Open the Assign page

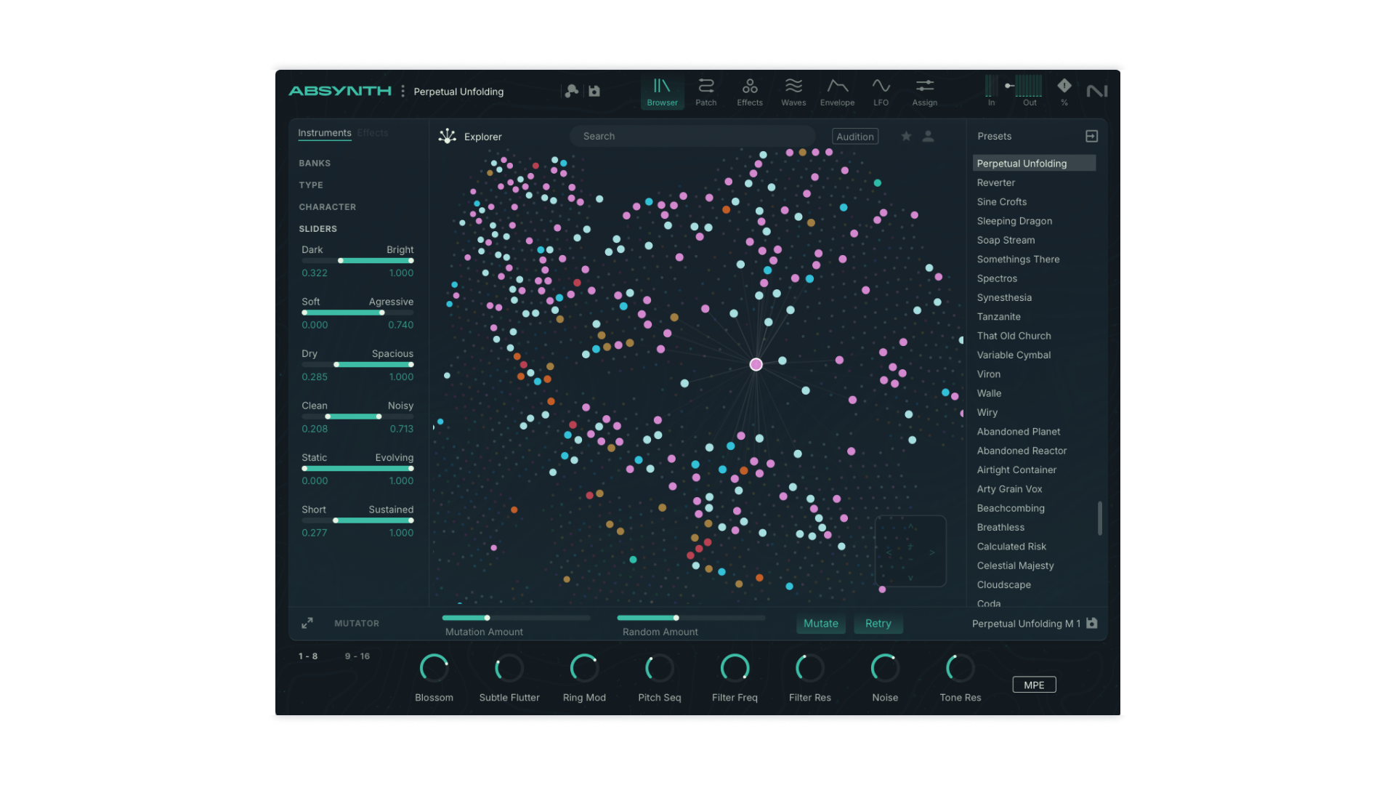pos(924,92)
